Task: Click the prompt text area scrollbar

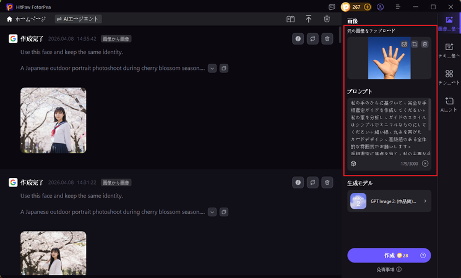Action: (429, 114)
